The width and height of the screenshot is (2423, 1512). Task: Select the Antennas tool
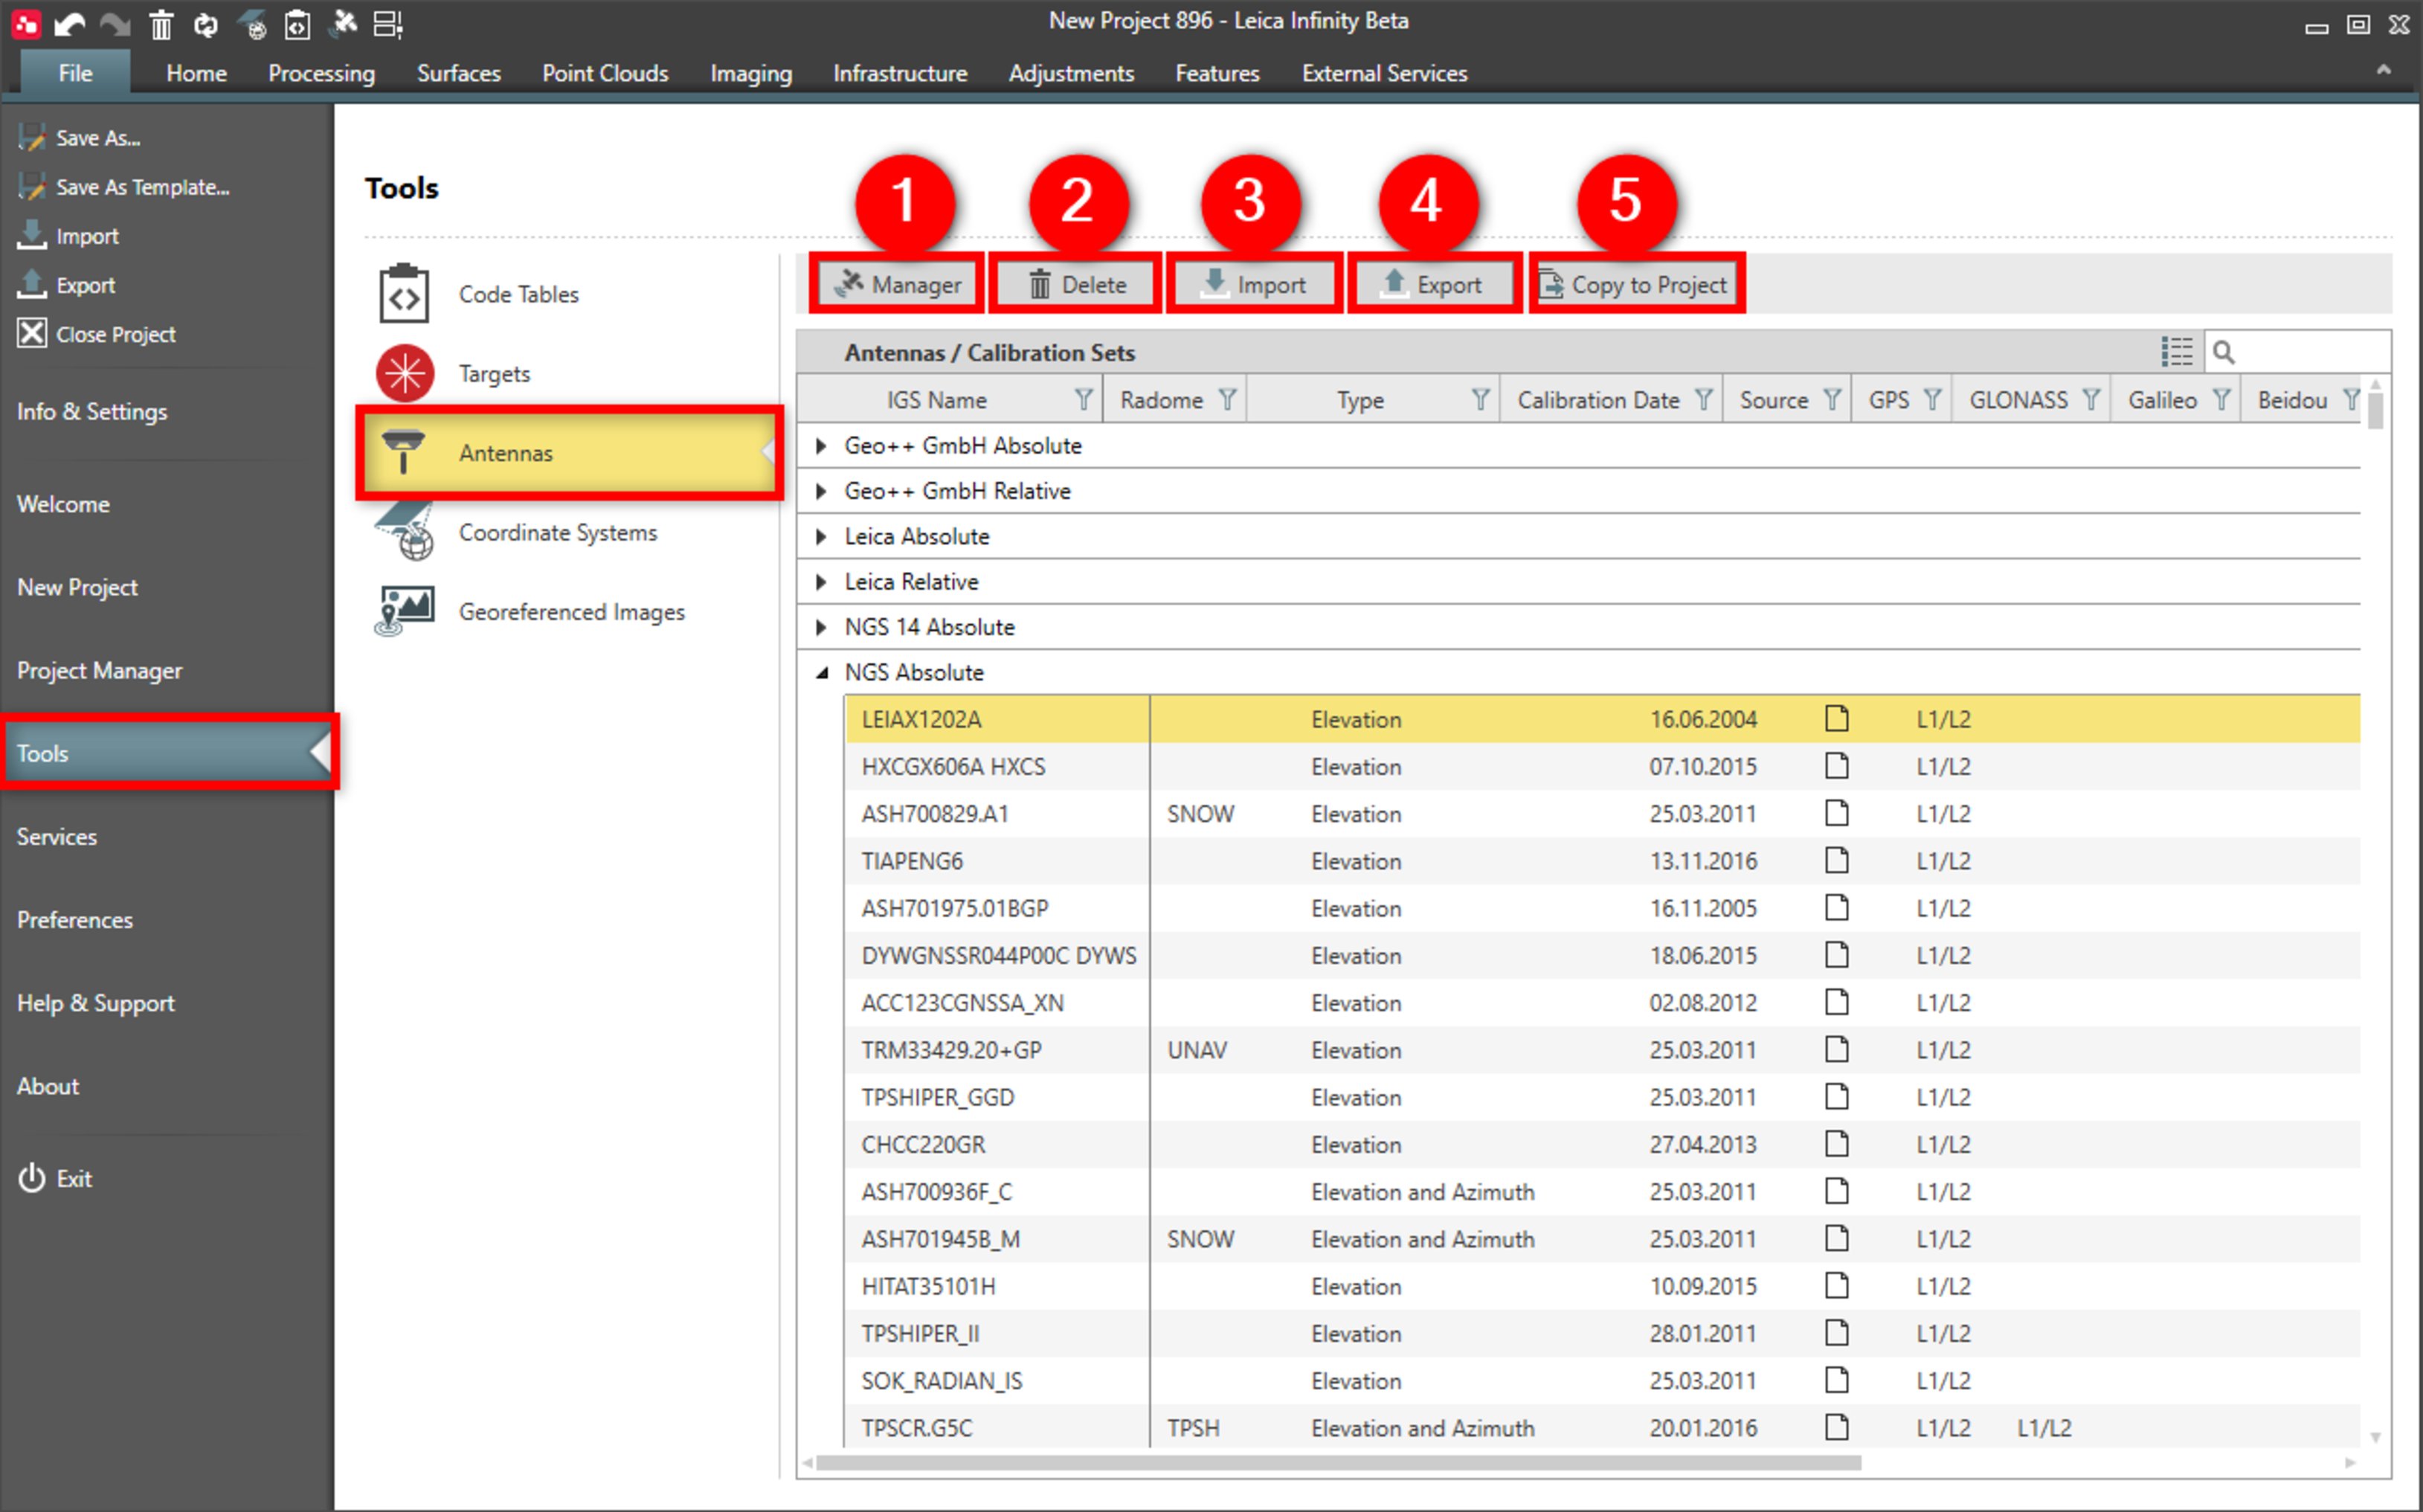570,453
